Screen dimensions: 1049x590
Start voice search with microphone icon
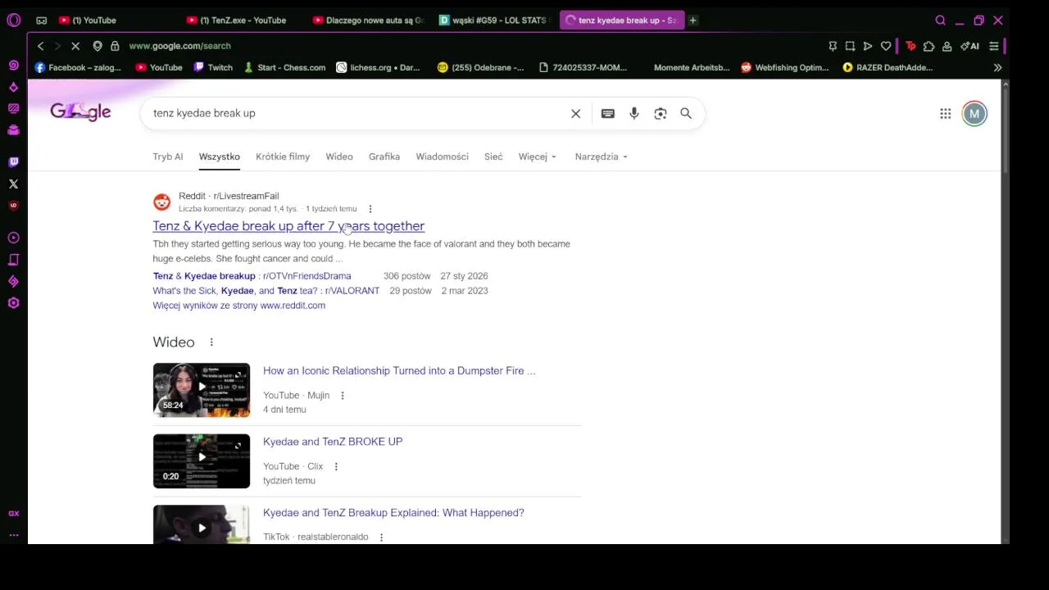point(633,113)
